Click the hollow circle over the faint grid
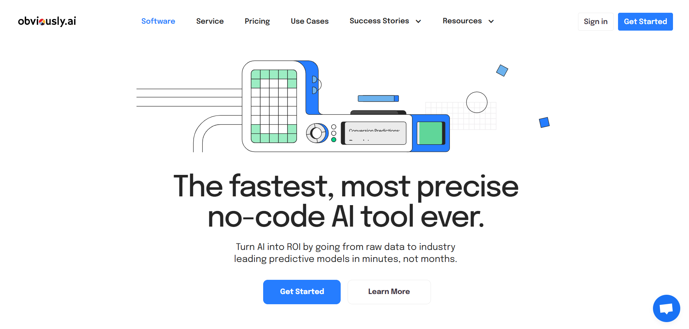 point(476,102)
